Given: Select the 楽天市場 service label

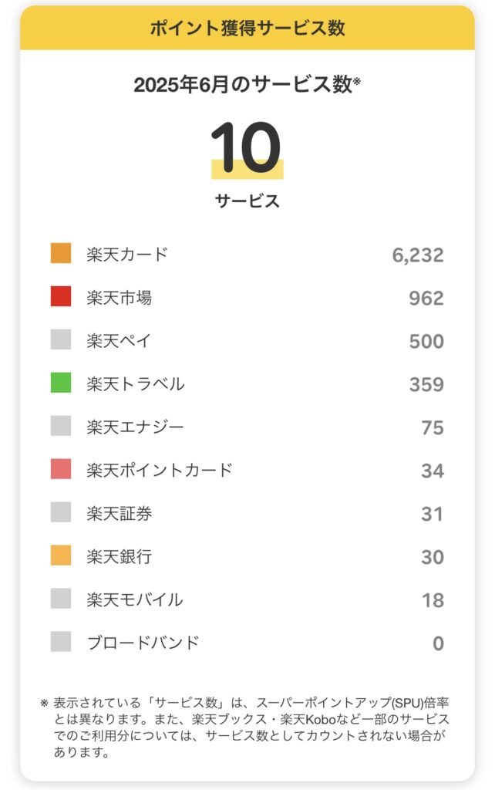Looking at the screenshot, I should pyautogui.click(x=119, y=298).
